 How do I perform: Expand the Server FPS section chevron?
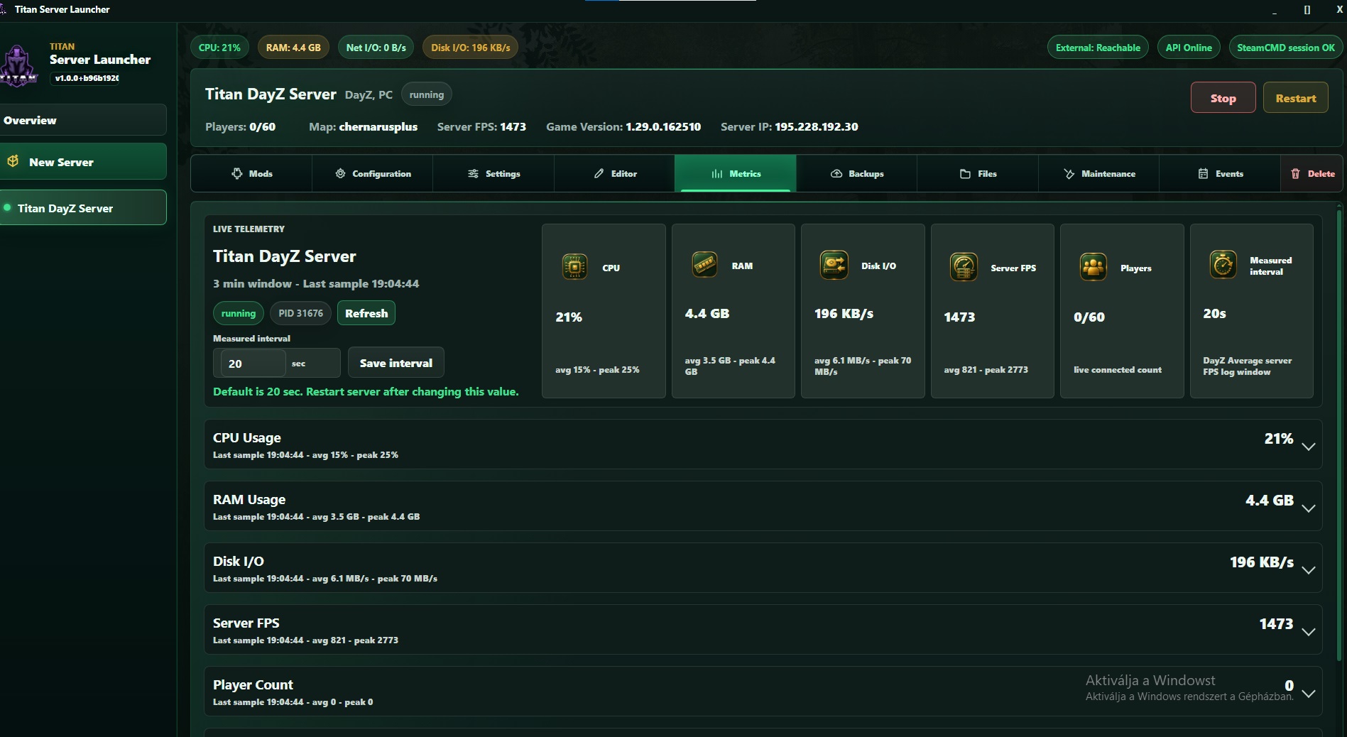[1309, 631]
